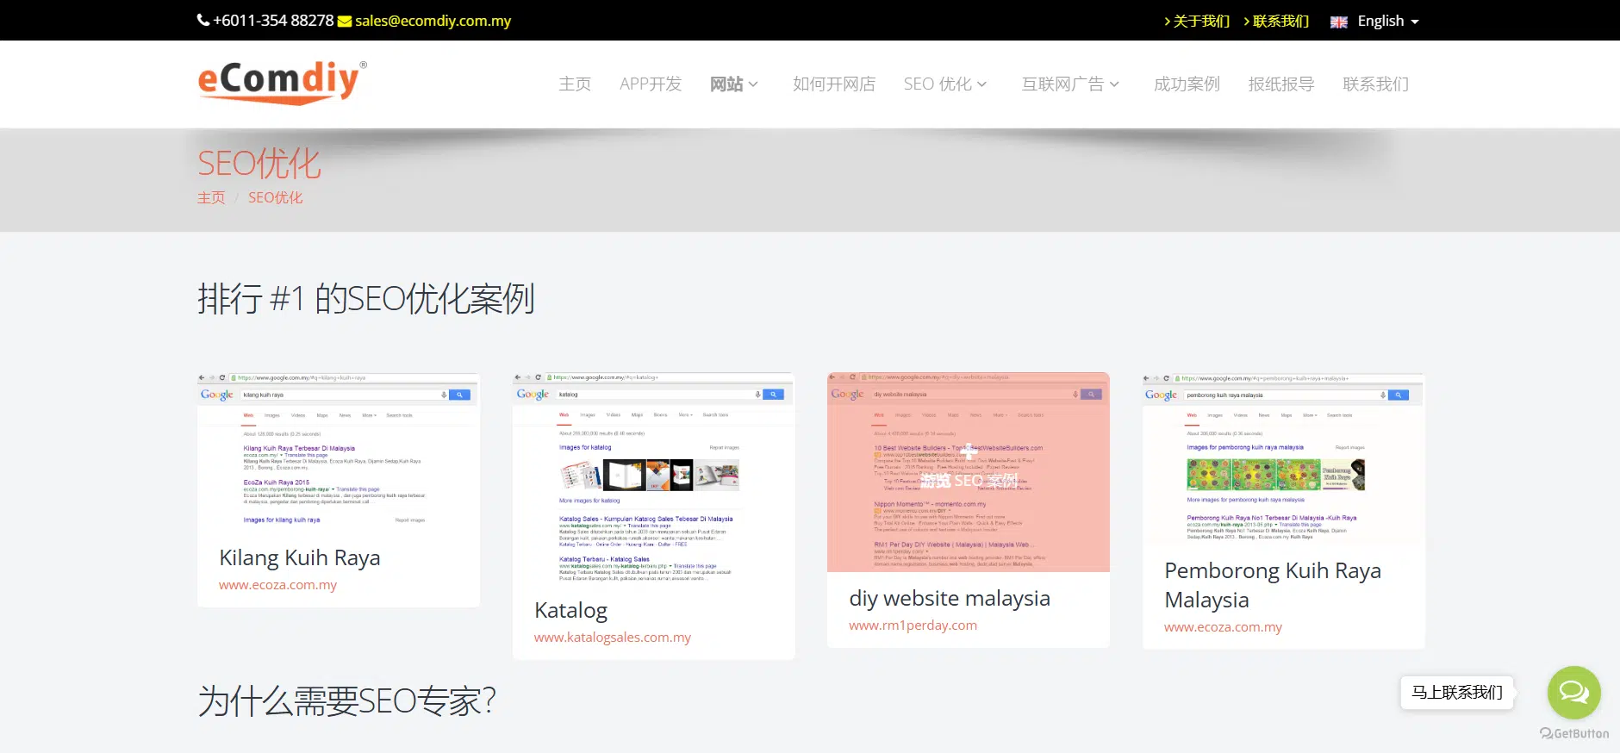
Task: Expand the 网站 menu chevron
Action: (x=753, y=84)
